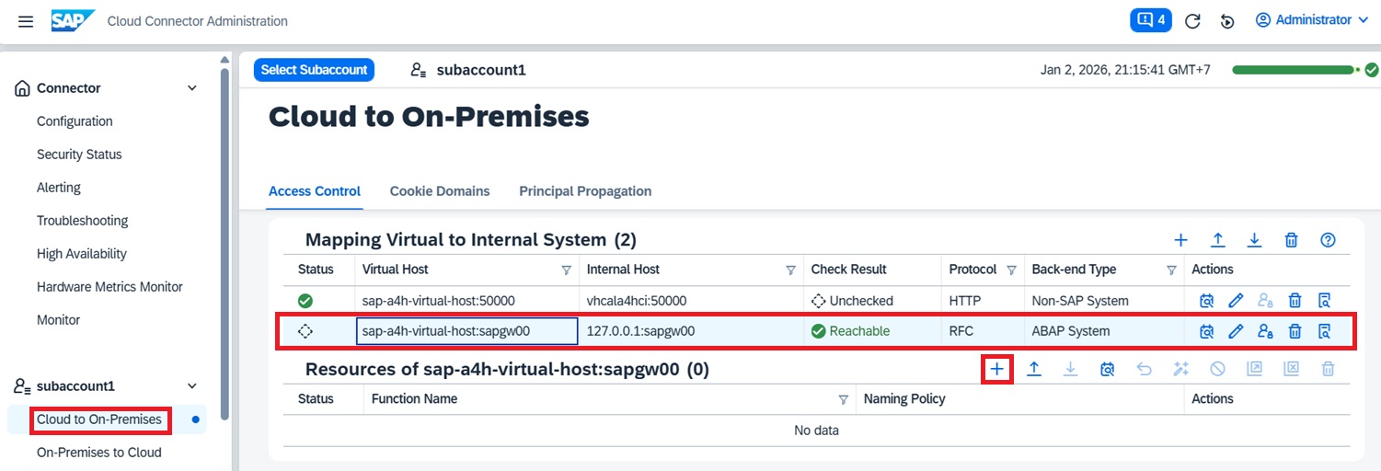
Task: Toggle the hamburger navigation menu
Action: click(x=26, y=21)
